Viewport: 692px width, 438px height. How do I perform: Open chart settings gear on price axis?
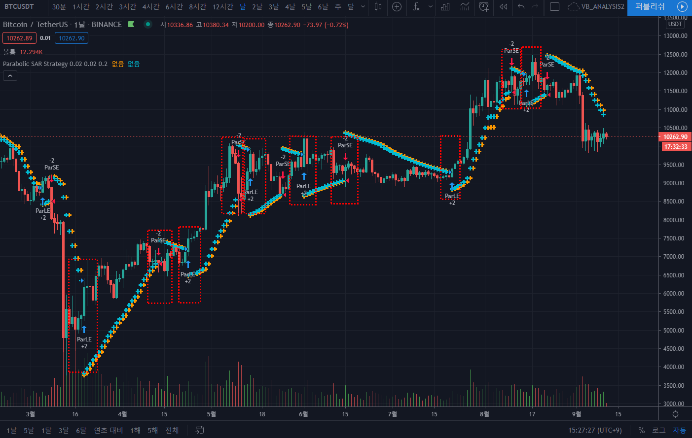tap(675, 414)
